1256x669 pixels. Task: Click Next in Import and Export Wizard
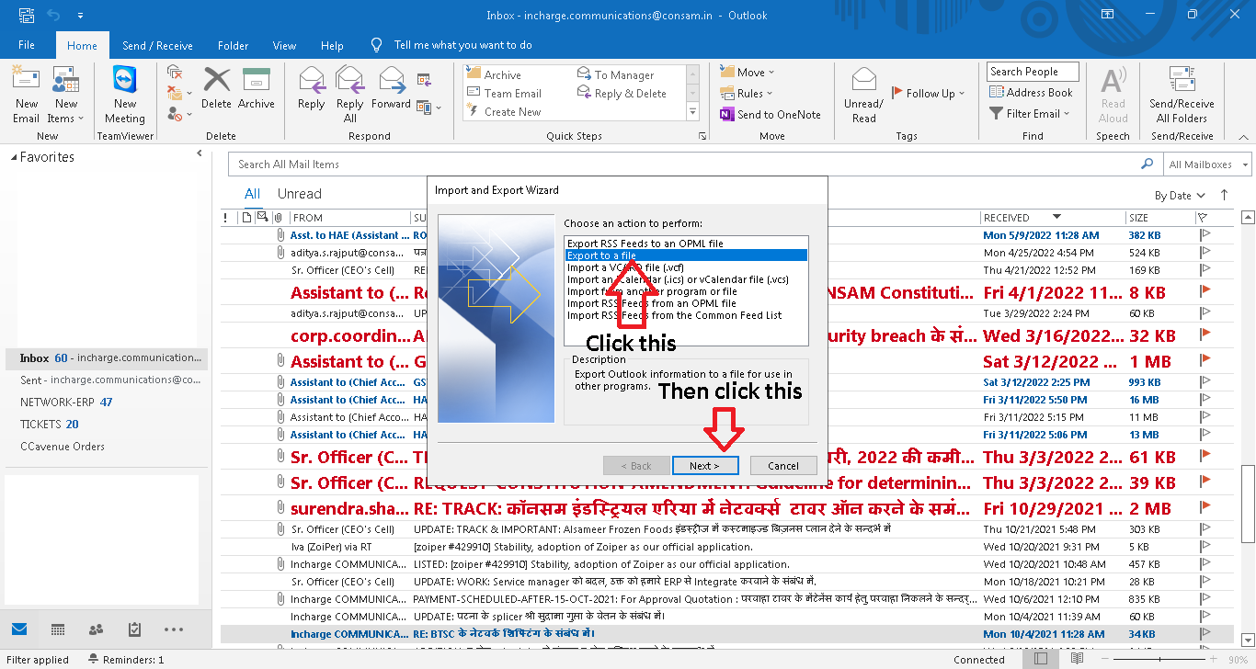(705, 466)
